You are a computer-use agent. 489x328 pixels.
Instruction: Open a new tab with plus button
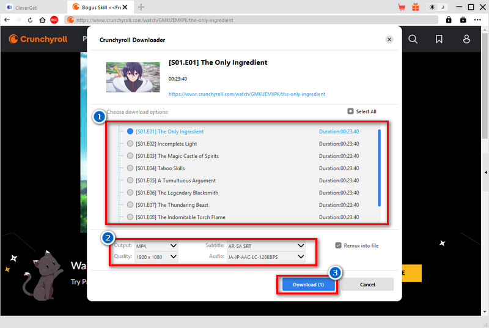tap(141, 7)
